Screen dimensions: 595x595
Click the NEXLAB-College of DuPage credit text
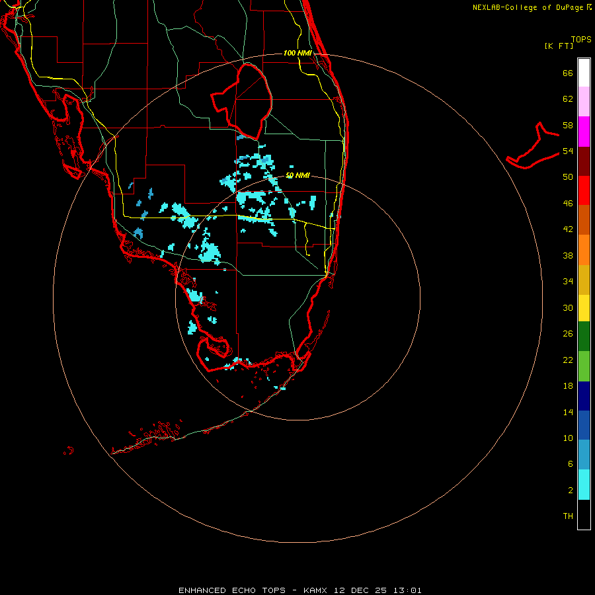532,7
